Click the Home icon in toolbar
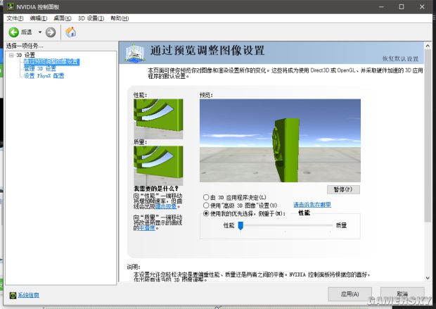 coord(70,32)
